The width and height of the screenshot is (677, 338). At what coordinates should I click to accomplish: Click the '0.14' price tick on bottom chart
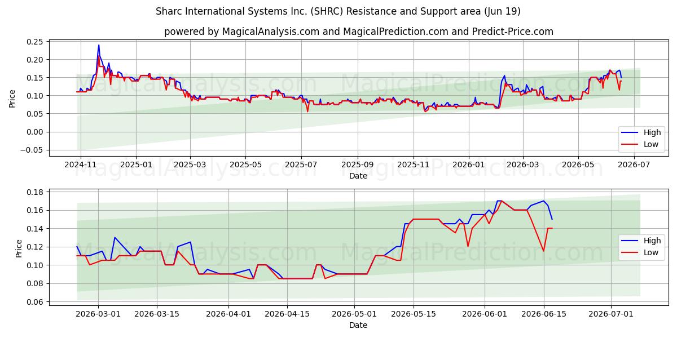[x=35, y=229]
